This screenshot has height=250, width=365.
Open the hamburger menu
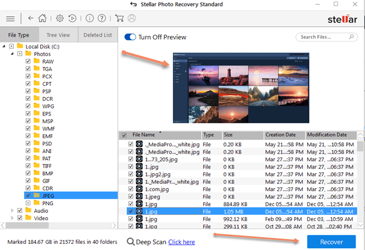point(10,18)
